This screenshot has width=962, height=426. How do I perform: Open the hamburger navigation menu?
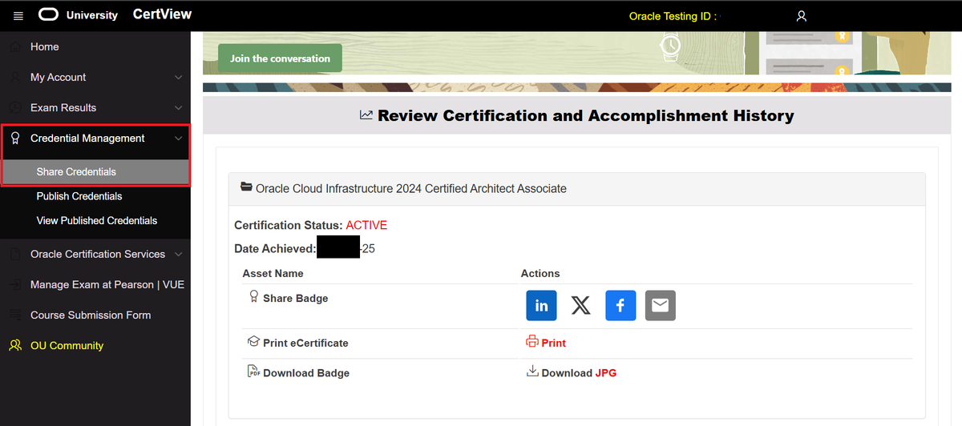[x=18, y=15]
